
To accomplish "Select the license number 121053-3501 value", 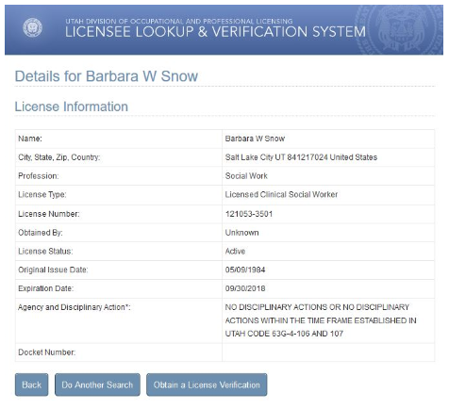I will point(249,214).
